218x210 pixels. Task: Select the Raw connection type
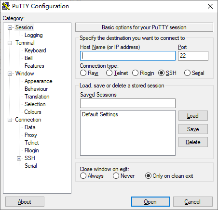click(83, 73)
